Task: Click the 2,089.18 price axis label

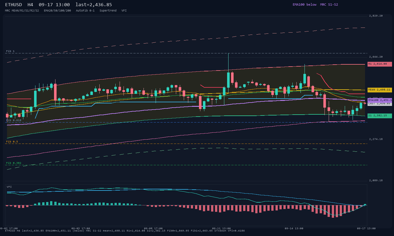Action: click(376, 180)
